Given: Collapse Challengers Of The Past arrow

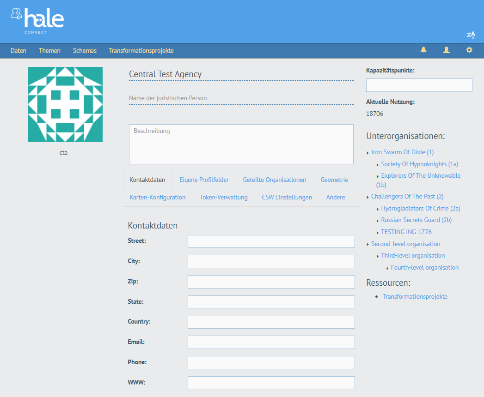Looking at the screenshot, I should click(368, 197).
